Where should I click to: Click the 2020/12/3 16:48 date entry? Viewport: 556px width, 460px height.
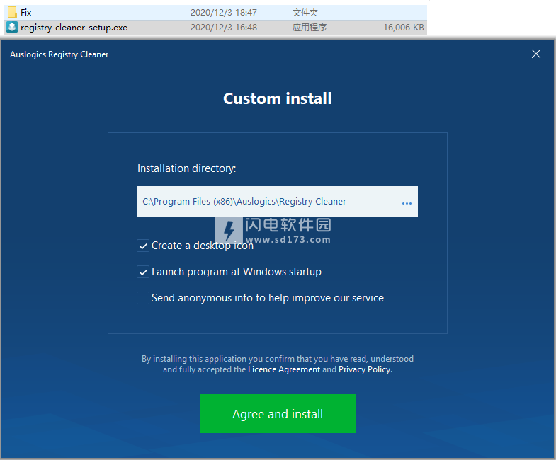[x=223, y=28]
